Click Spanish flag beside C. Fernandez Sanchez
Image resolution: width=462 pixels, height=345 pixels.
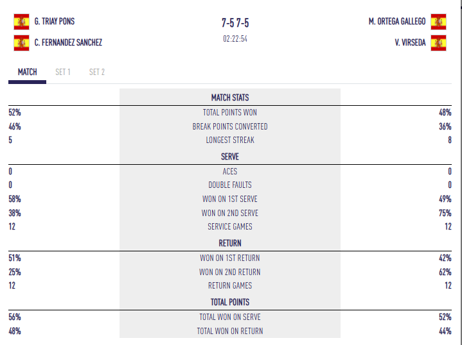point(21,43)
